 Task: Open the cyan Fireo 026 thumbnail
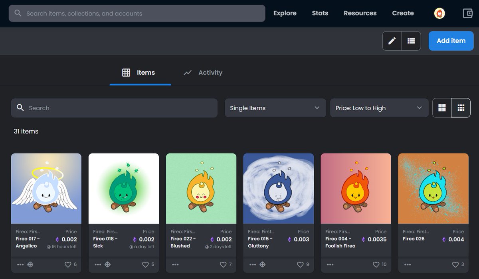pos(433,189)
